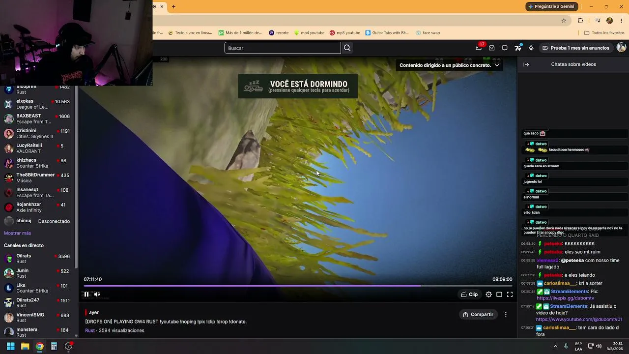Open the face swap bookmark
The height and width of the screenshot is (354, 629).
[x=428, y=33]
